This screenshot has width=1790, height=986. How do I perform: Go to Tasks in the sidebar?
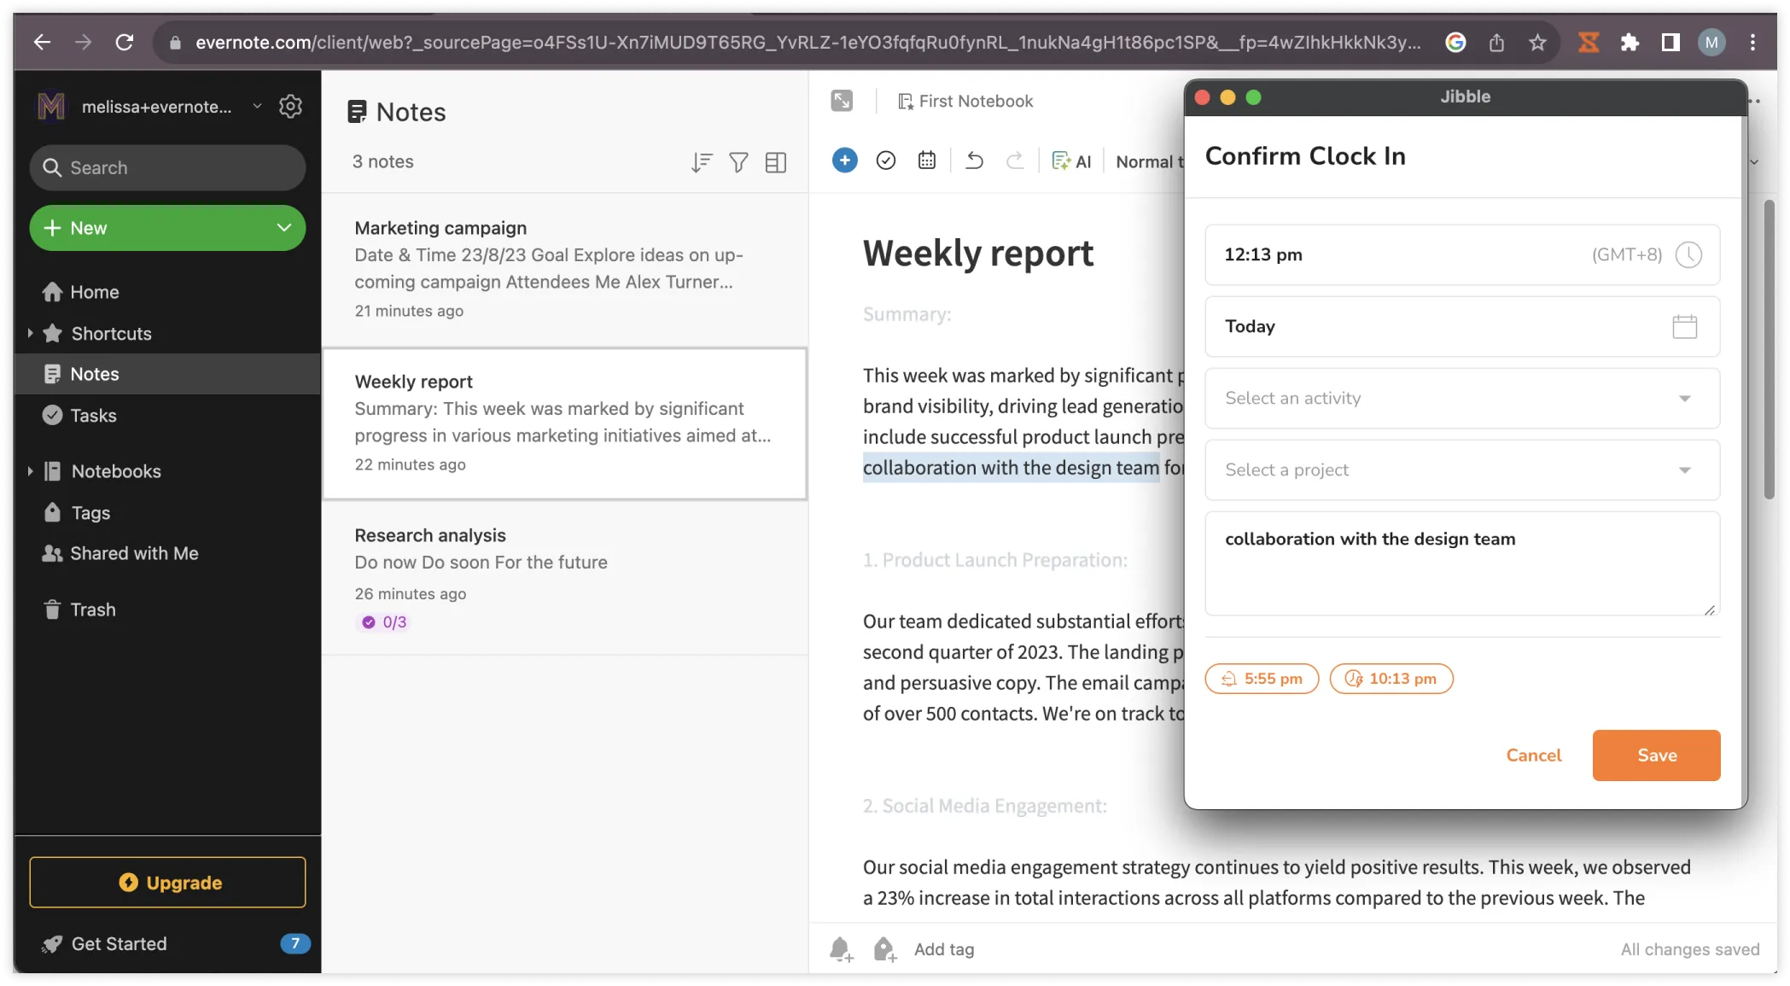click(93, 416)
